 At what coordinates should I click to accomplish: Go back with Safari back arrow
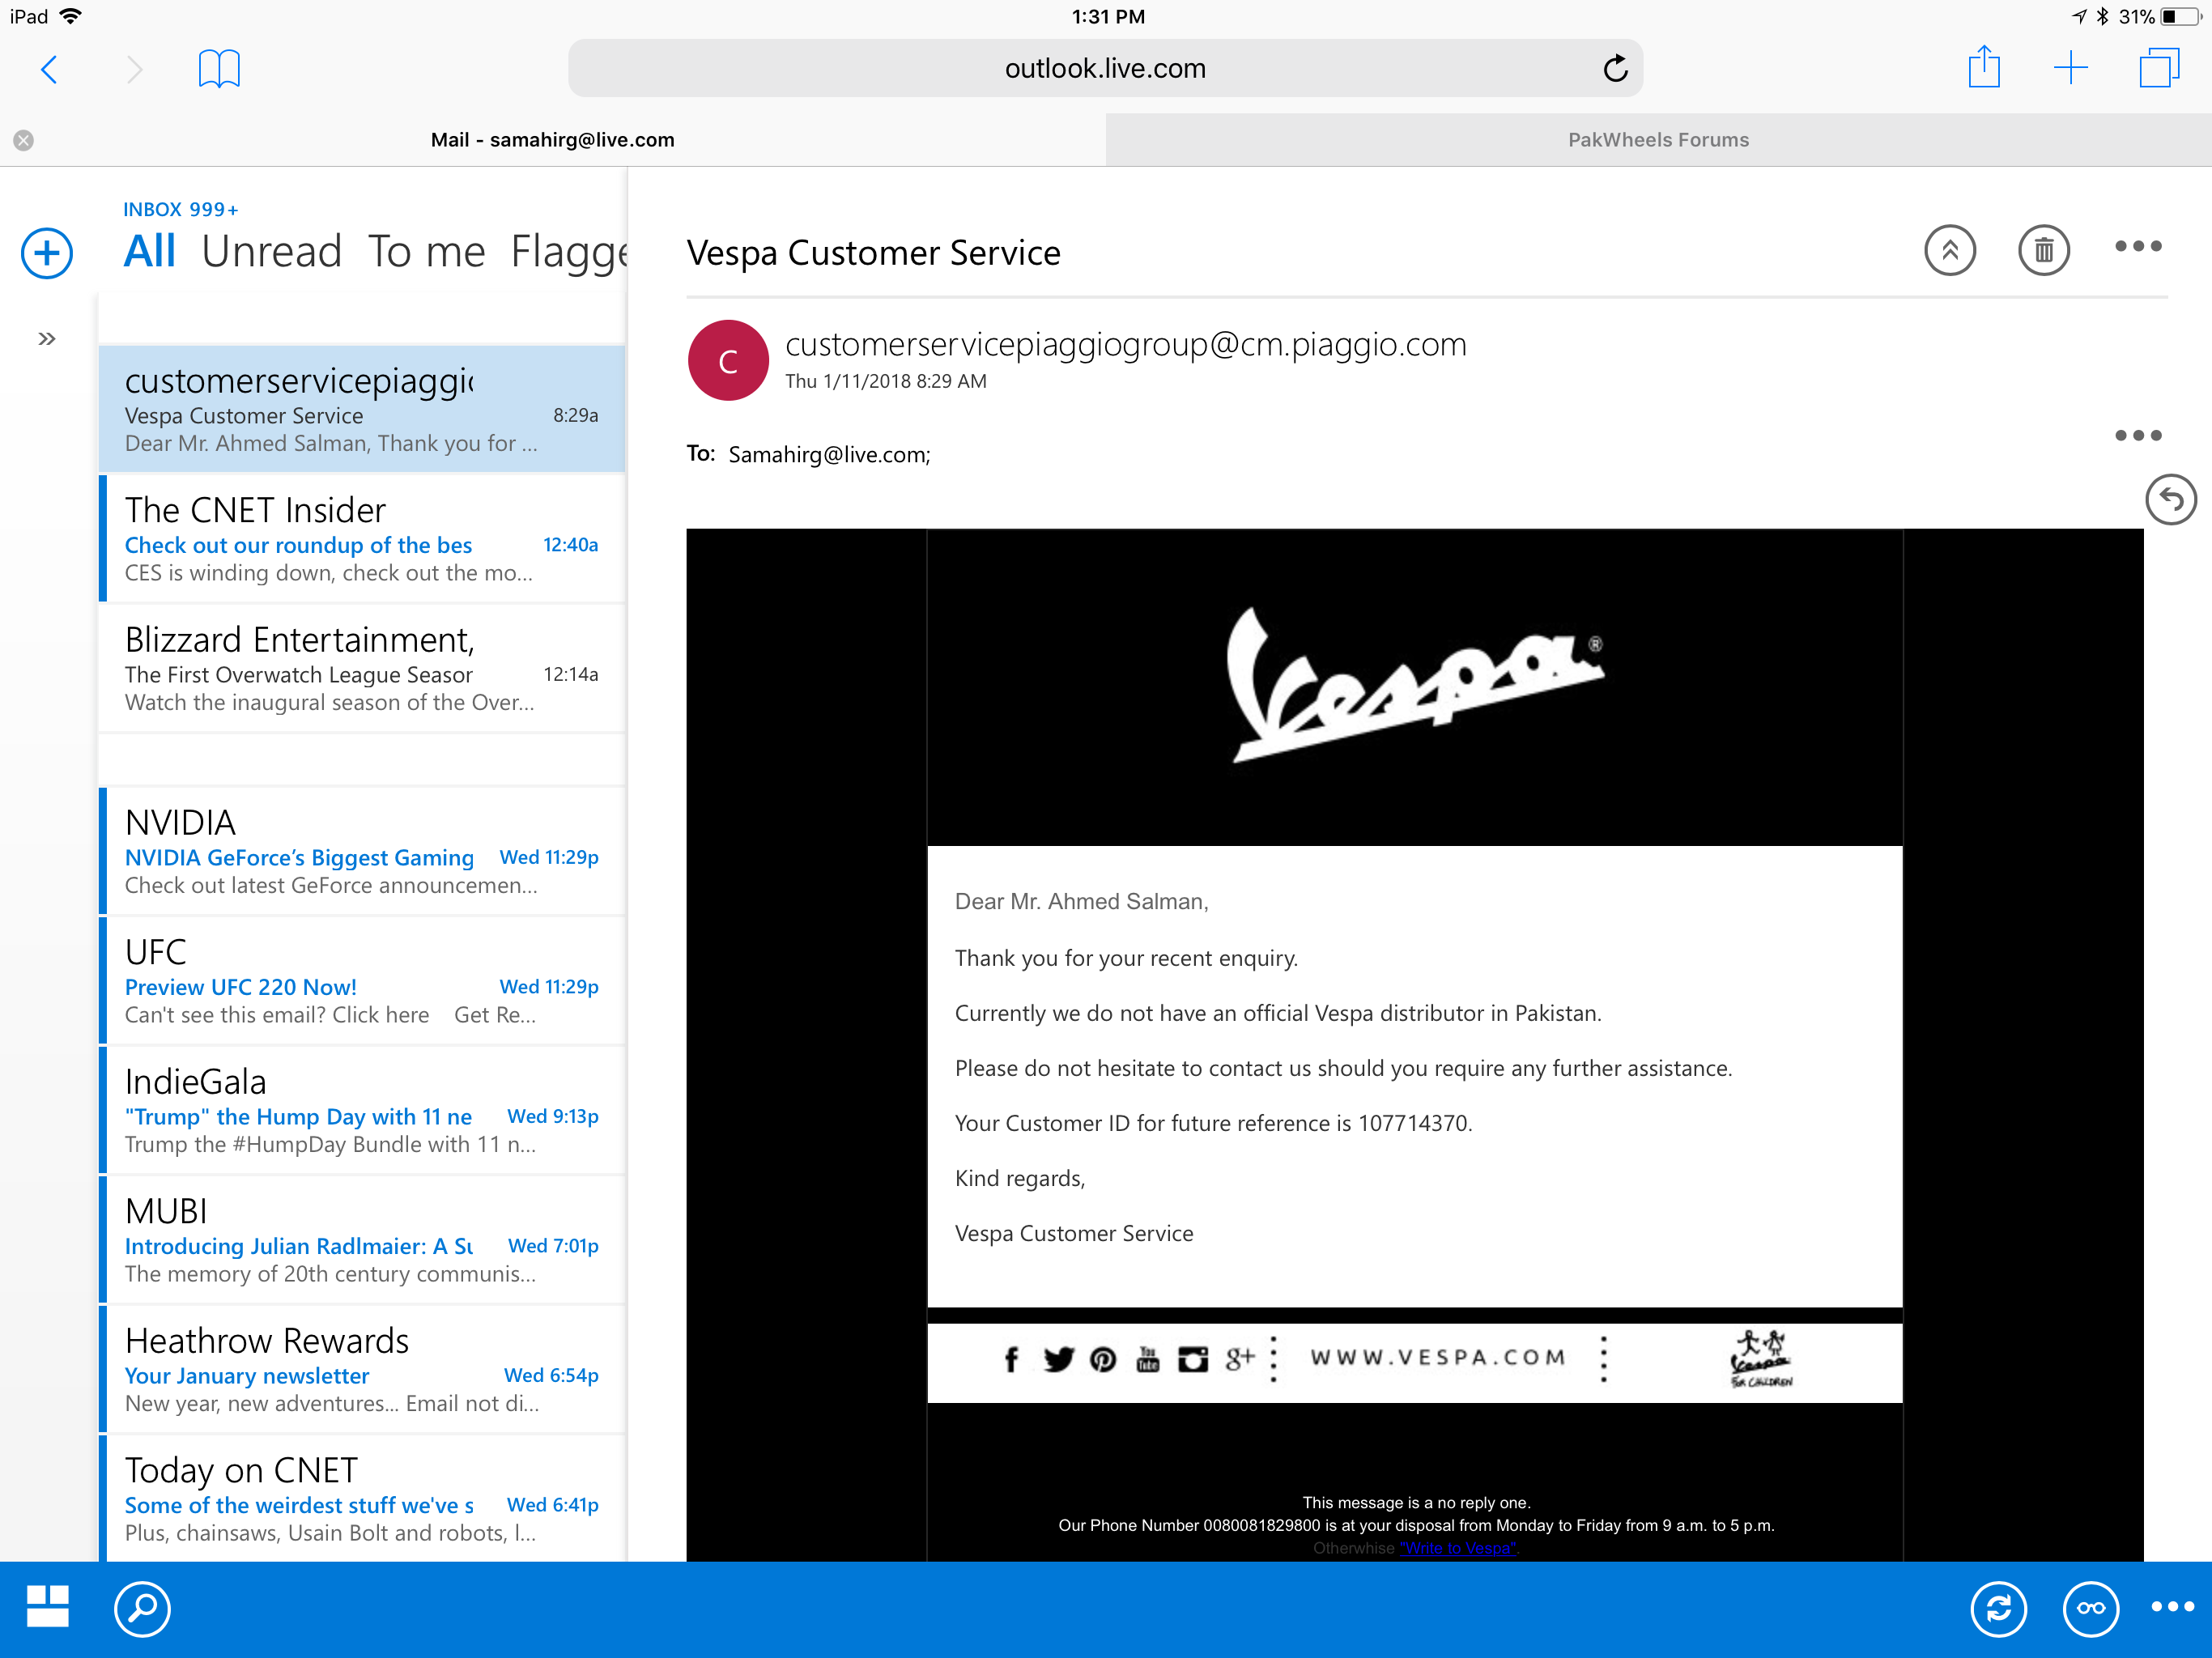49,69
